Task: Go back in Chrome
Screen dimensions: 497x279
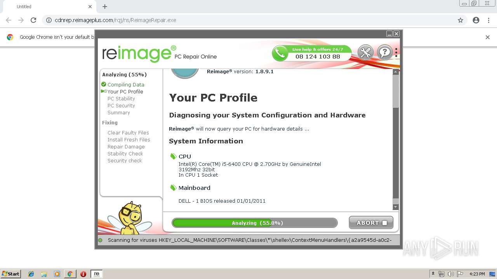Action: point(9,20)
